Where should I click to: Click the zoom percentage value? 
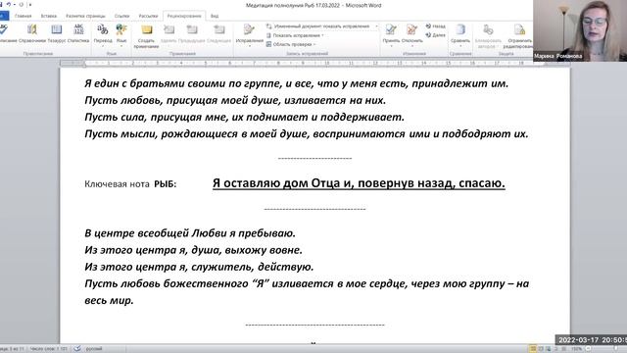coord(577,349)
